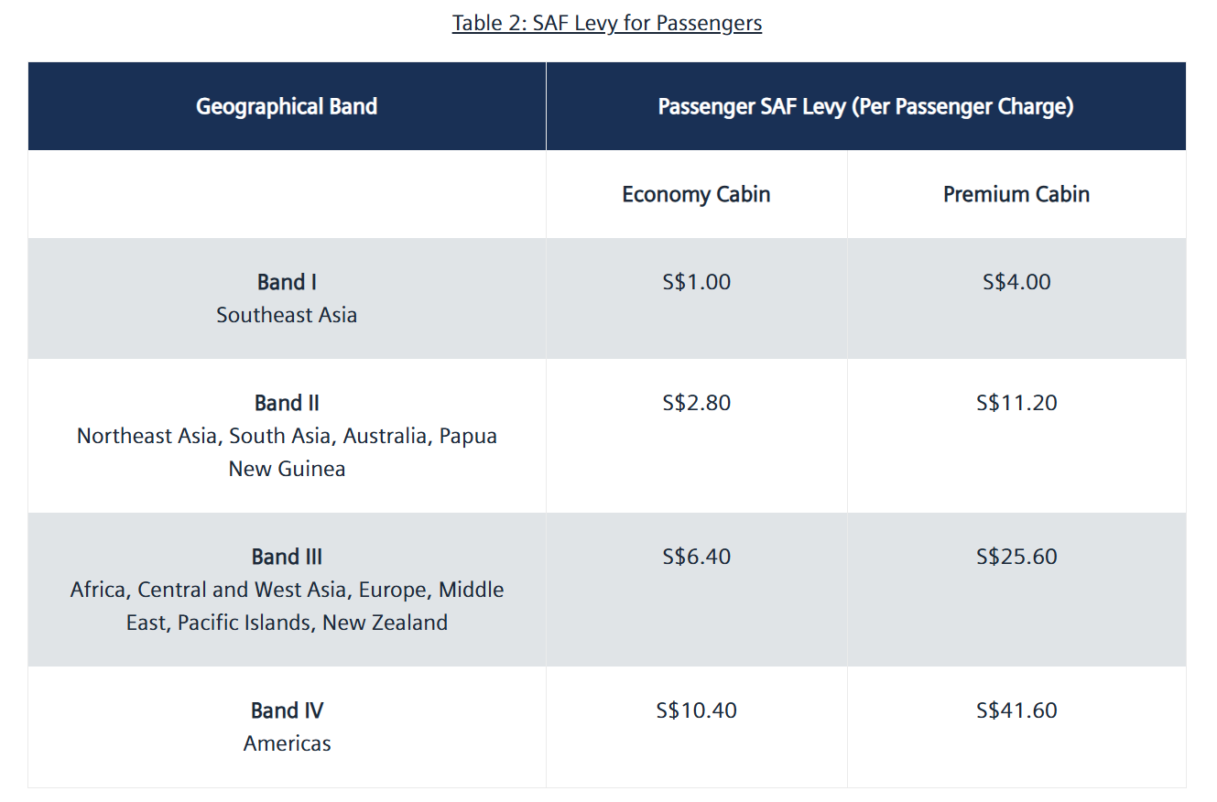The width and height of the screenshot is (1217, 802).
Task: Select the Band IV label
Action: (x=287, y=710)
